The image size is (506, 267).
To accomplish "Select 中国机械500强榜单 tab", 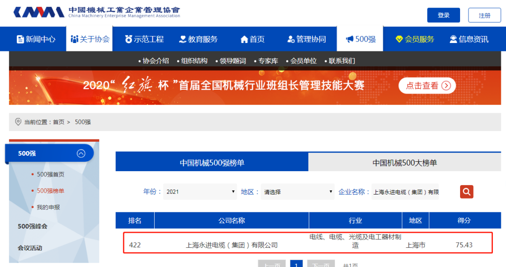I will click(x=212, y=163).
